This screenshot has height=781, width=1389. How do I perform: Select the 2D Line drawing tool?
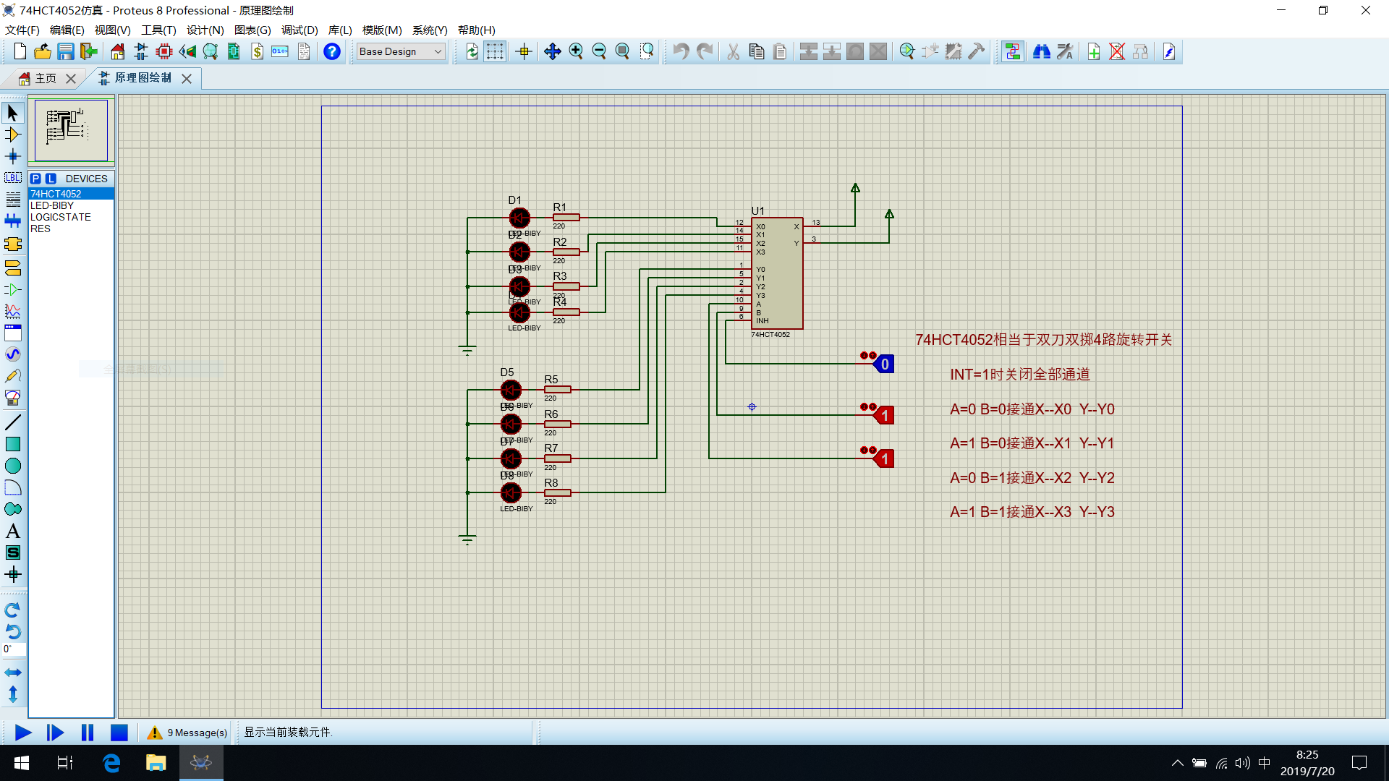point(13,422)
